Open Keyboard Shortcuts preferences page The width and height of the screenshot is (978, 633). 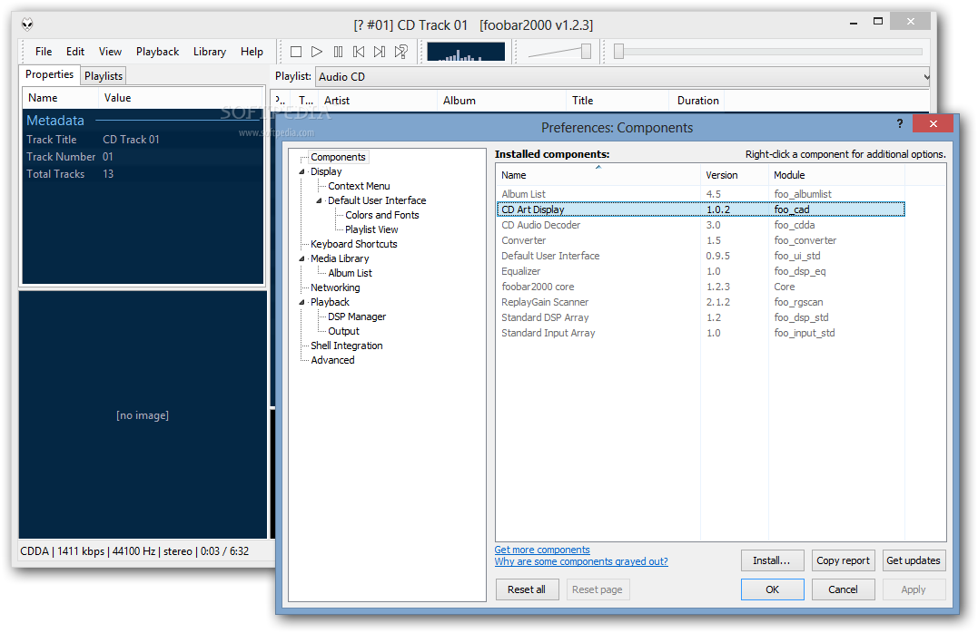[353, 244]
